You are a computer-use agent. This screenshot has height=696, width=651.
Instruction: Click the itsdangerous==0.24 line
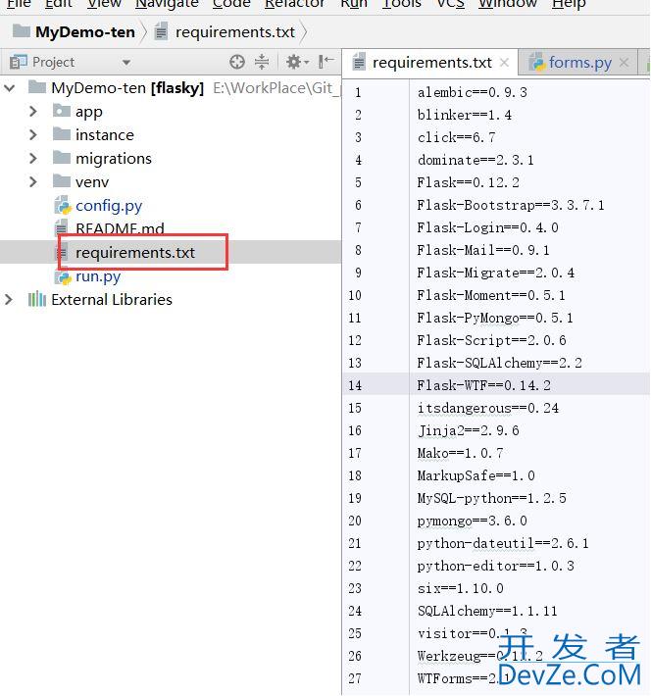(488, 408)
